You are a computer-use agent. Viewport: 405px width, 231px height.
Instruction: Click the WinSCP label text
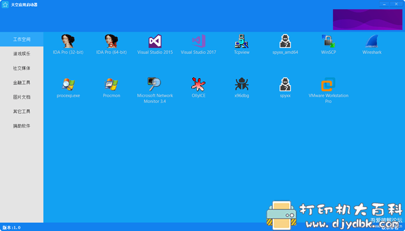(328, 53)
